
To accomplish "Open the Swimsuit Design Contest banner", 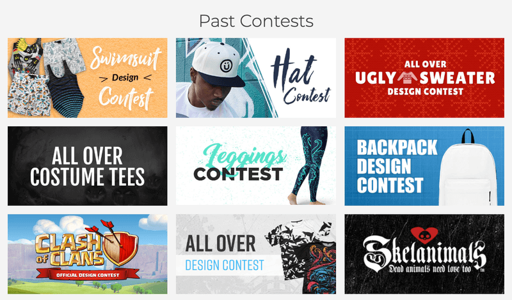I will click(x=88, y=78).
